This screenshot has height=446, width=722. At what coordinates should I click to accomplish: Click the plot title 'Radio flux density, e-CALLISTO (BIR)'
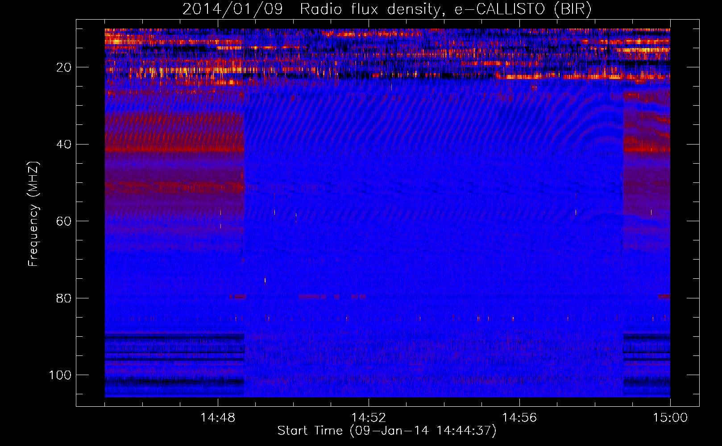[446, 9]
